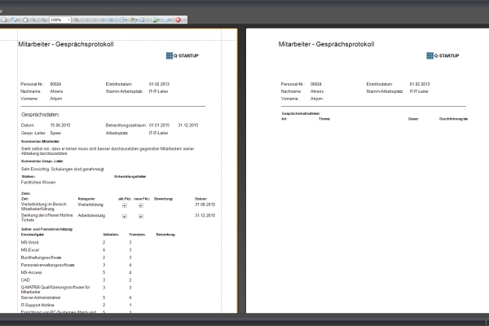Toggle neue Fkt. checkbox for Weiterbildung row
Image resolution: width=489 pixels, height=326 pixels.
click(141, 205)
